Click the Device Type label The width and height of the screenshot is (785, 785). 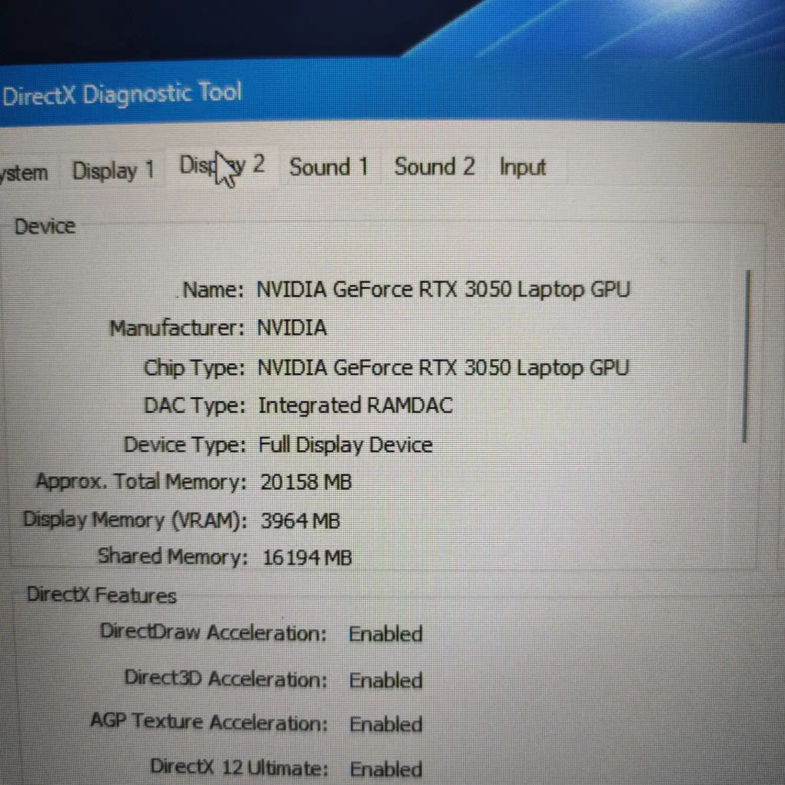[185, 445]
